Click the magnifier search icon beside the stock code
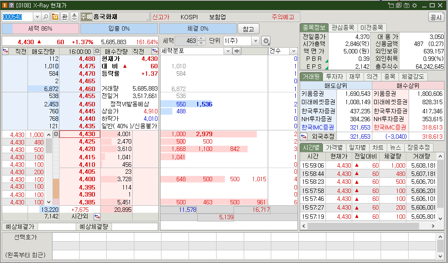 45,16
